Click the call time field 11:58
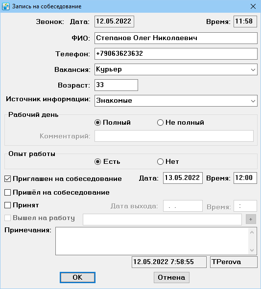 tap(245, 22)
